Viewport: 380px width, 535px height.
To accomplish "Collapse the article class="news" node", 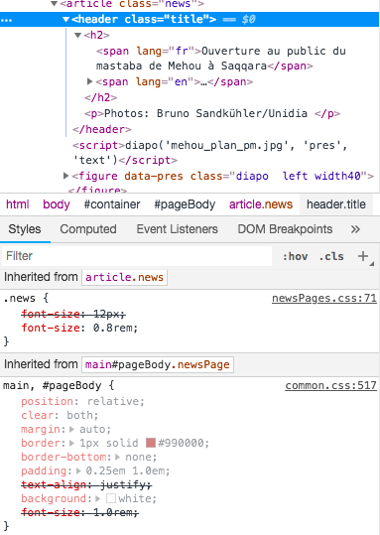I will (x=54, y=4).
